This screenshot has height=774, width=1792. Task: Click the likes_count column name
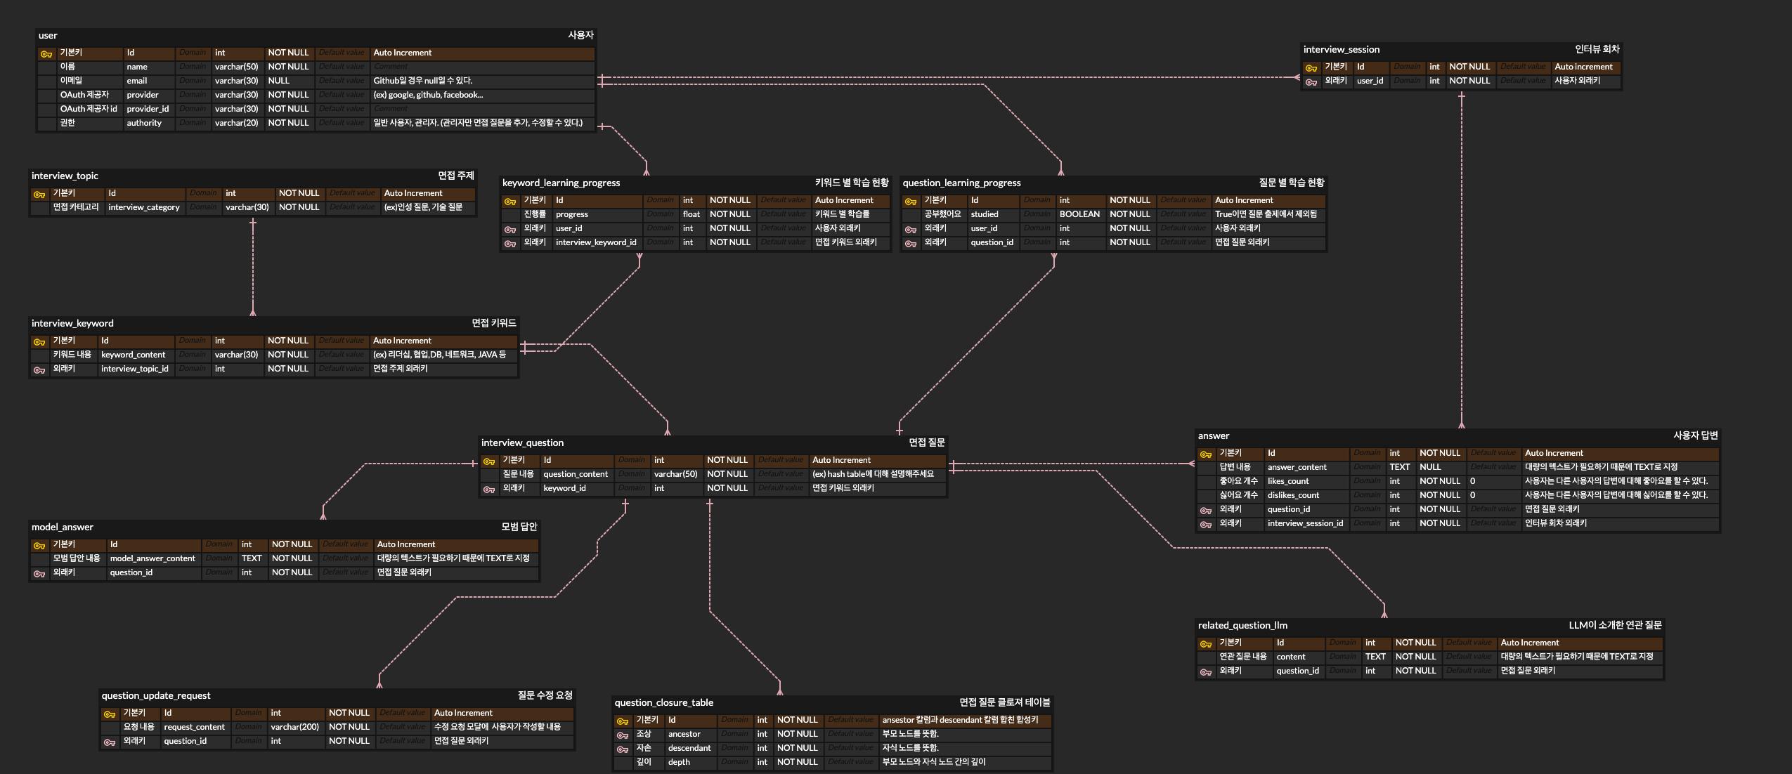click(1287, 481)
